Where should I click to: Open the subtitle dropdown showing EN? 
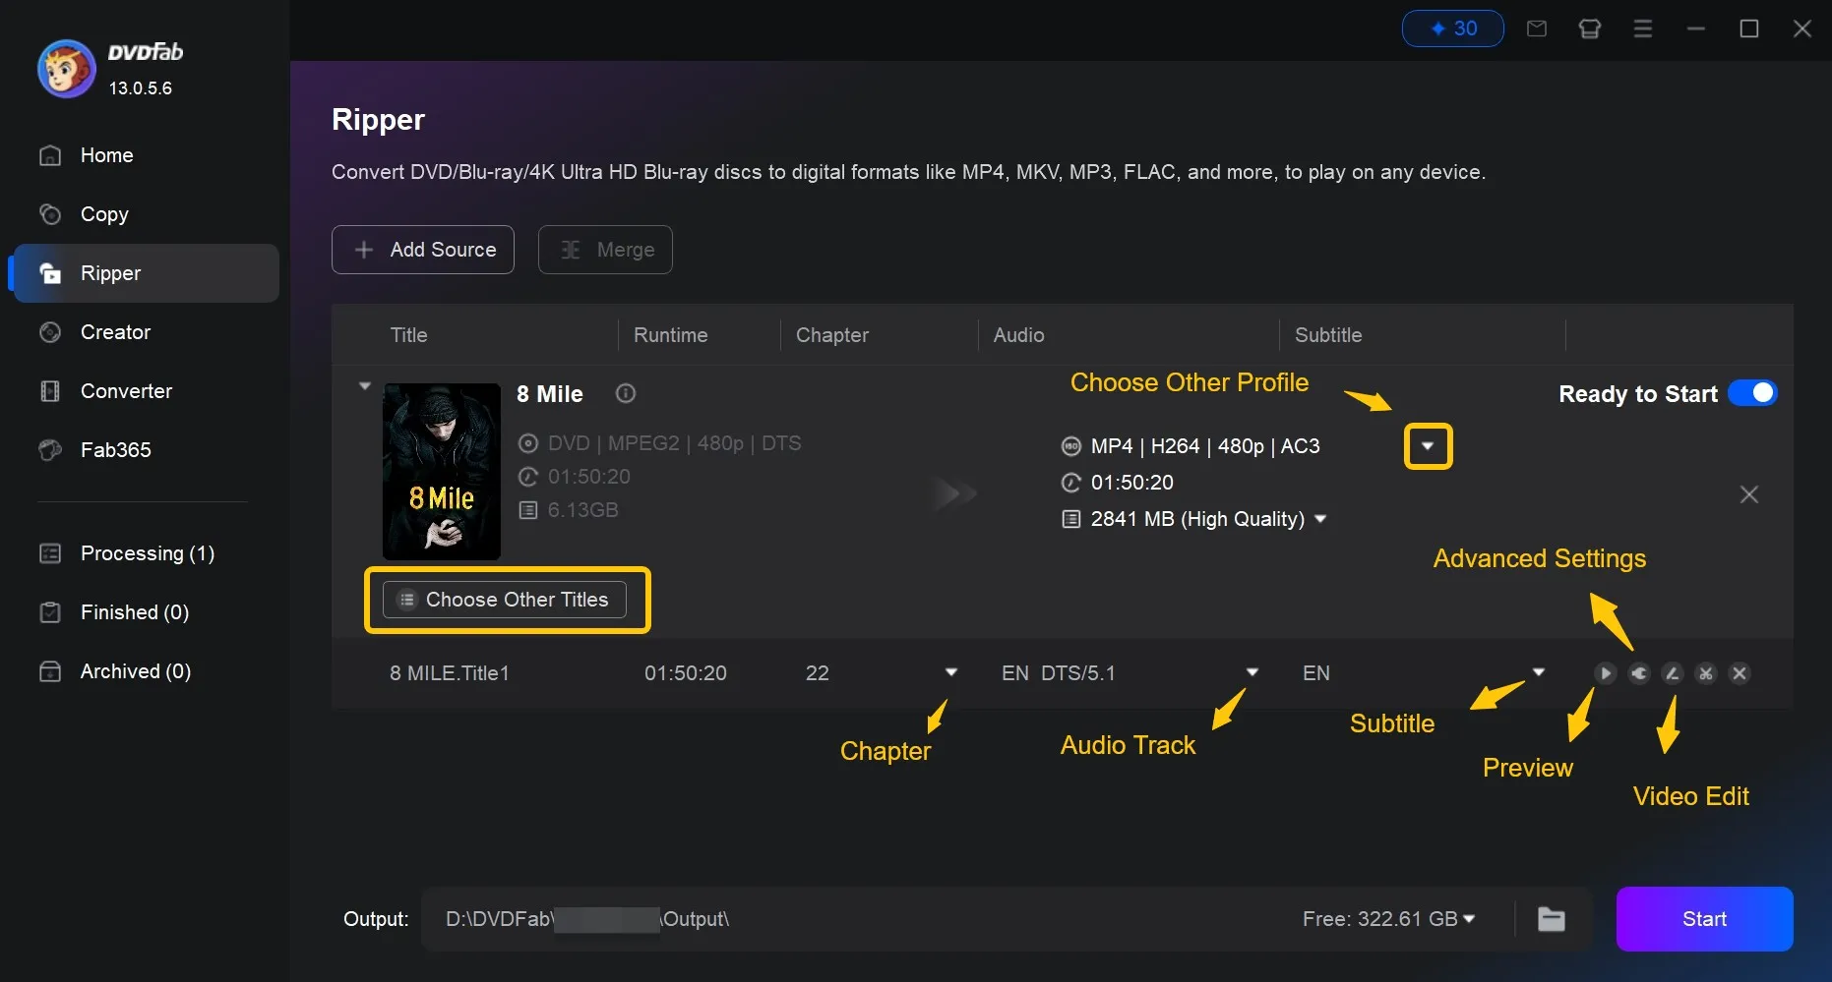1537,672
